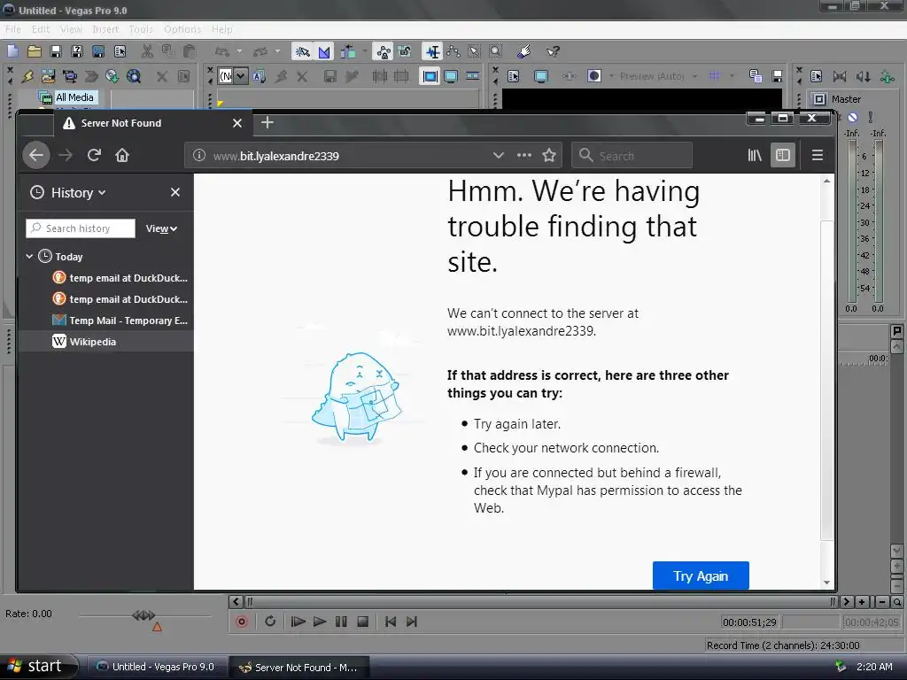907x680 pixels.
Task: Reload the current browser page
Action: pos(94,155)
